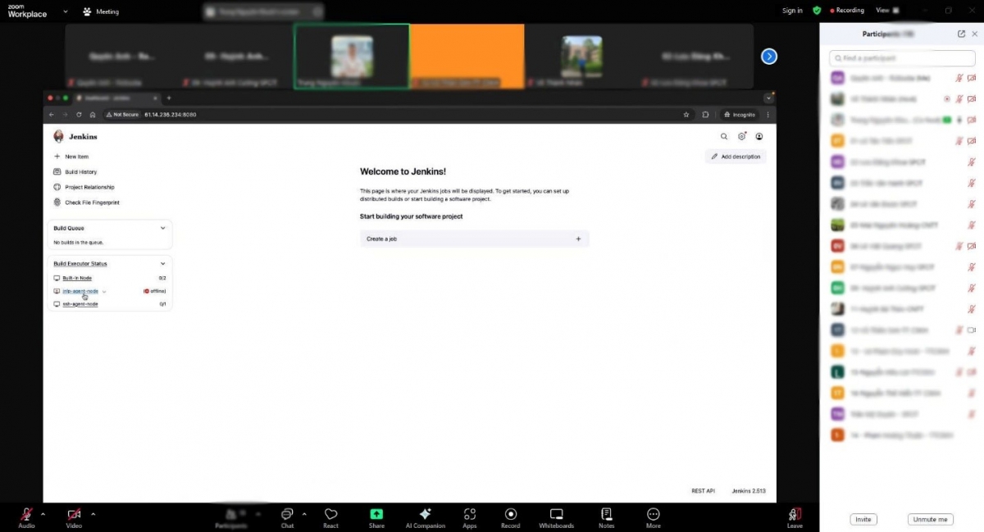Open the jnlp-agent-node dropdown chevron

[104, 292]
